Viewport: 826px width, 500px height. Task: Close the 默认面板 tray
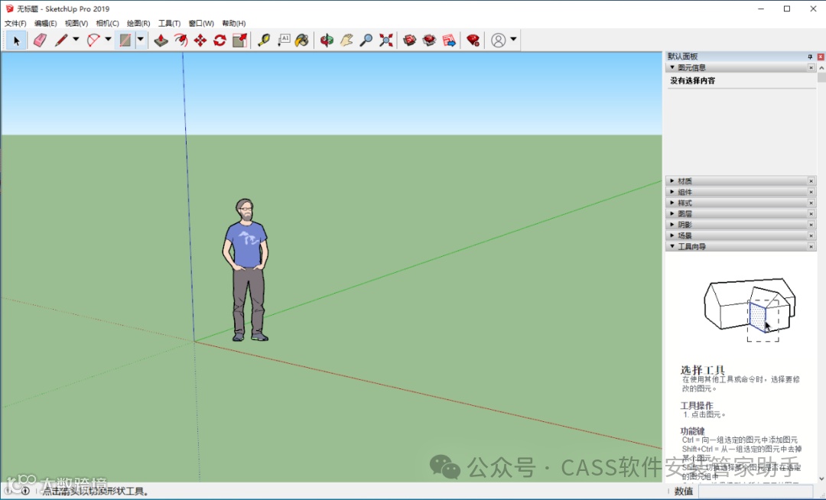pos(821,57)
